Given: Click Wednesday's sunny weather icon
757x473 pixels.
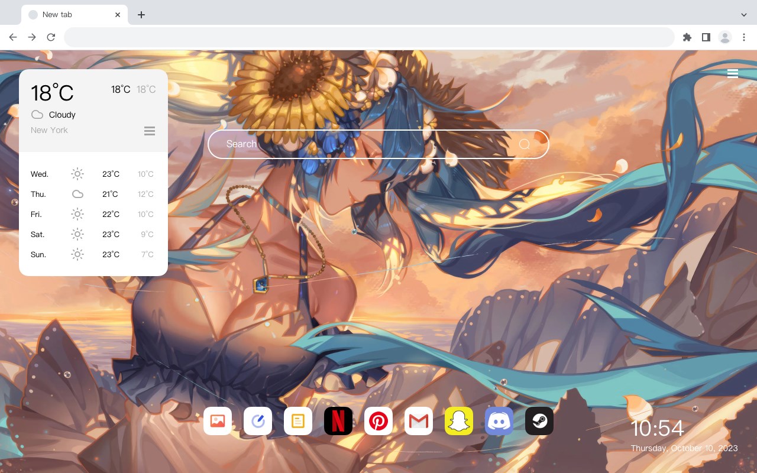Looking at the screenshot, I should pos(77,174).
